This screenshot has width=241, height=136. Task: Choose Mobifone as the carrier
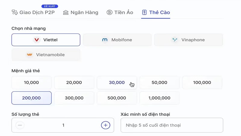pyautogui.click(x=117, y=40)
